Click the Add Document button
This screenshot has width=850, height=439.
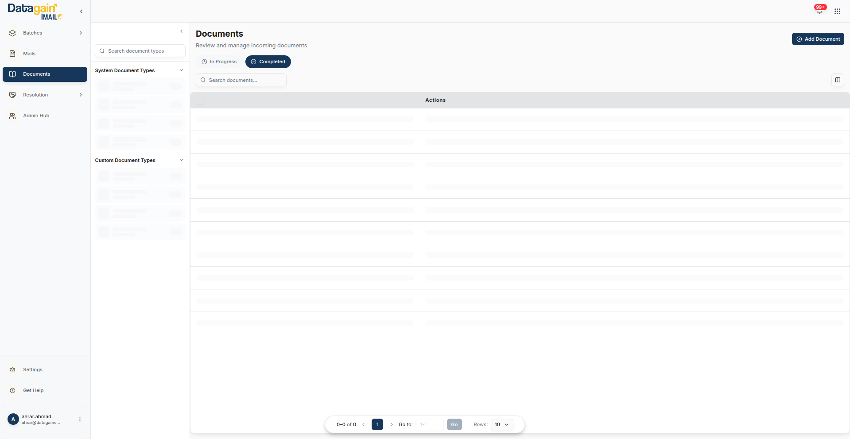point(818,39)
